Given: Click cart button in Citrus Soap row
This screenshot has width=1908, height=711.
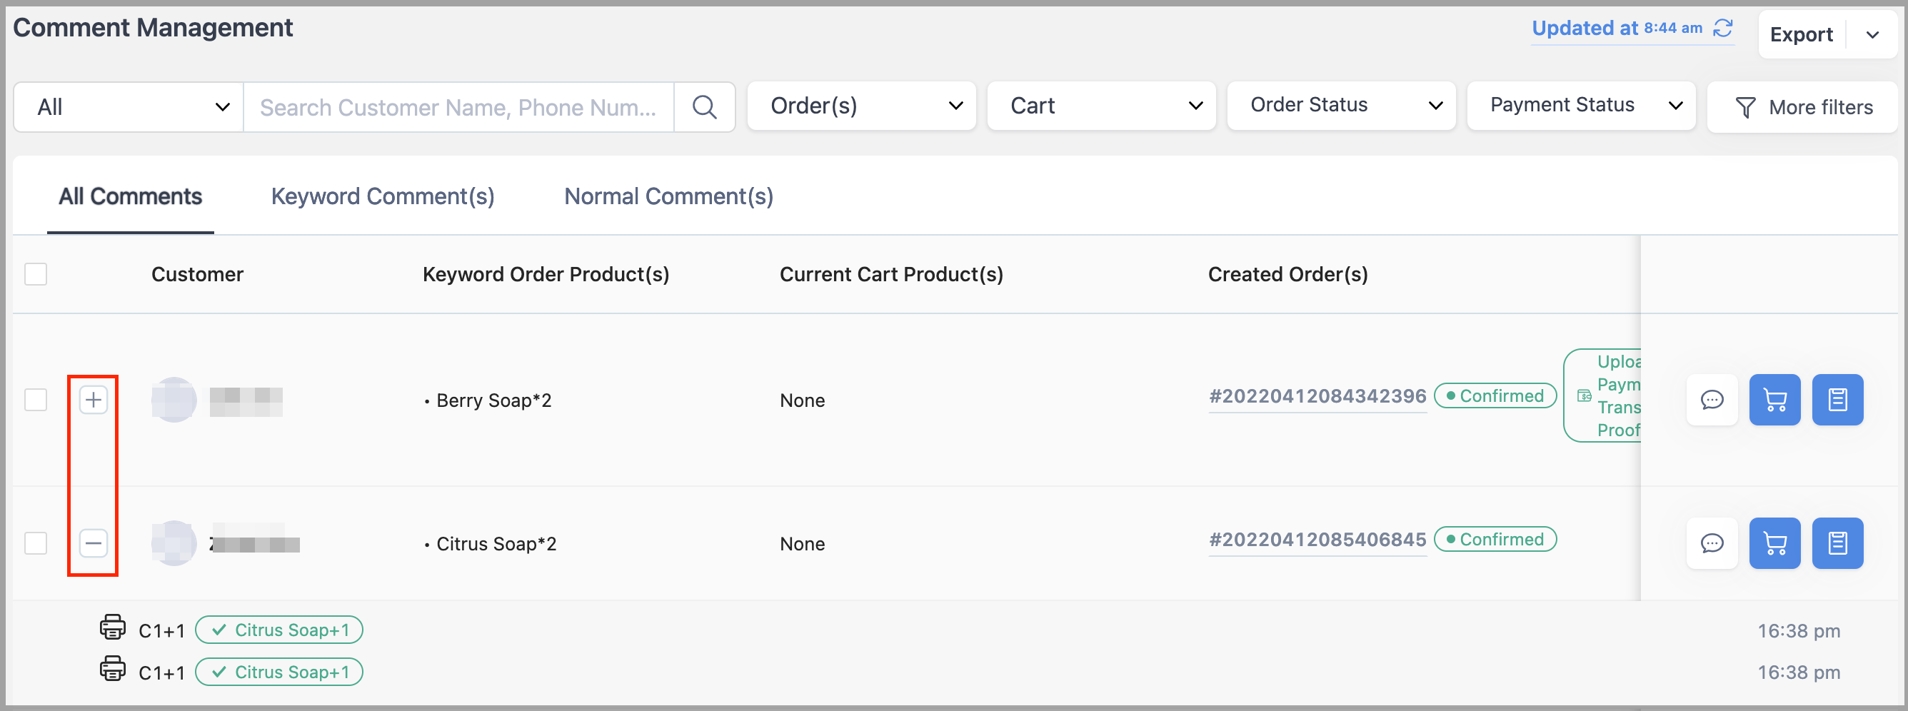Looking at the screenshot, I should tap(1774, 544).
